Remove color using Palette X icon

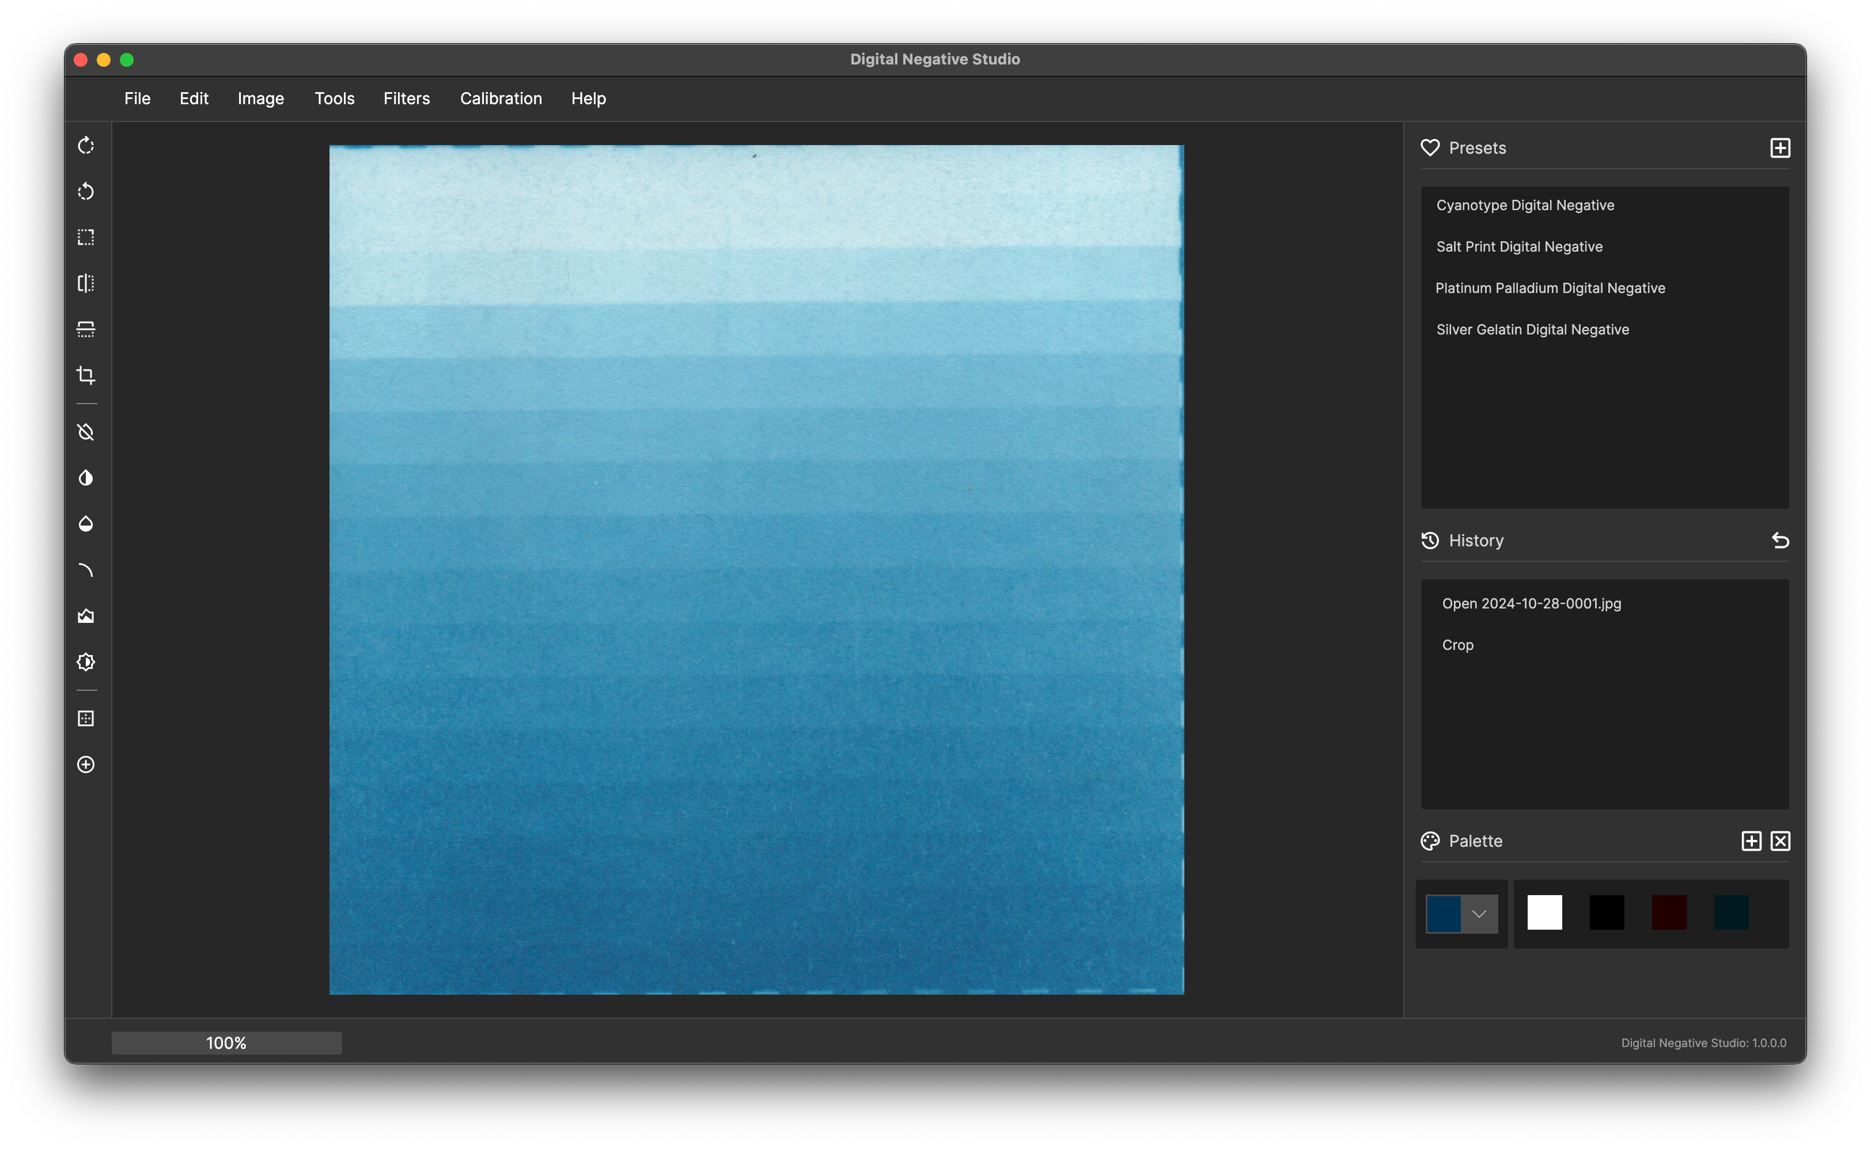click(1780, 840)
